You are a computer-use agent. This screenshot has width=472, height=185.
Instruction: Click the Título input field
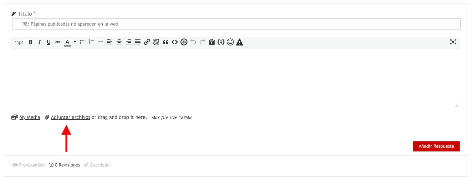[x=236, y=24]
